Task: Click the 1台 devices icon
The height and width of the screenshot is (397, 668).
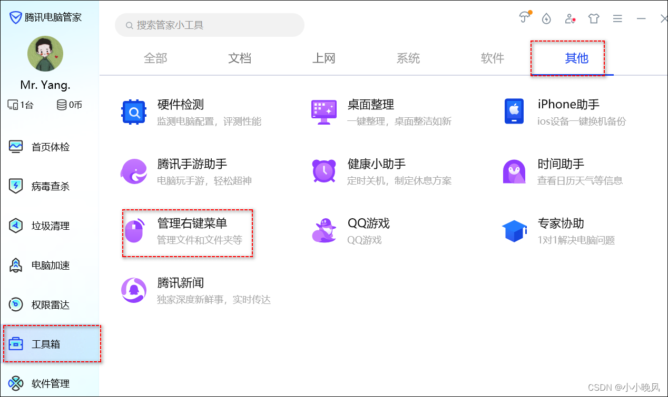Action: point(13,105)
